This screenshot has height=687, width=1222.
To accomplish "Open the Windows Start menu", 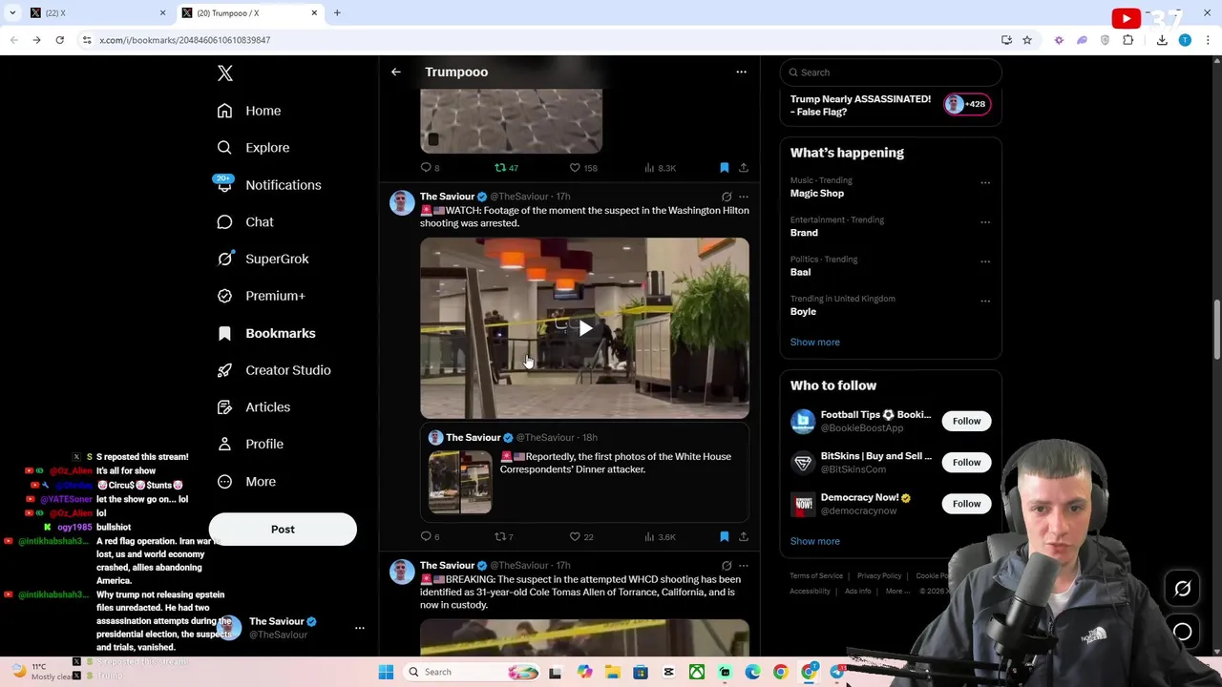I will coord(386,672).
